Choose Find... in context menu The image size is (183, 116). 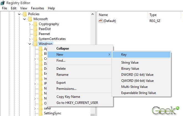pyautogui.click(x=80, y=61)
